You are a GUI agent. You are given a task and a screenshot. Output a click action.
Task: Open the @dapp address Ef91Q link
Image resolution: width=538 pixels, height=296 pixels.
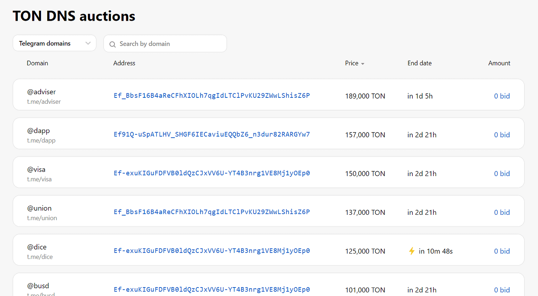pos(212,134)
